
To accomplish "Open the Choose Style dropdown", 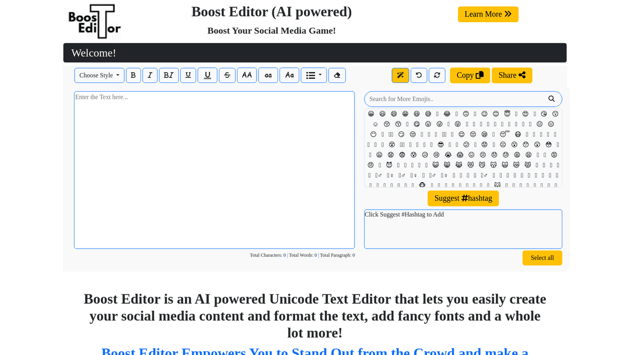I will point(99,75).
